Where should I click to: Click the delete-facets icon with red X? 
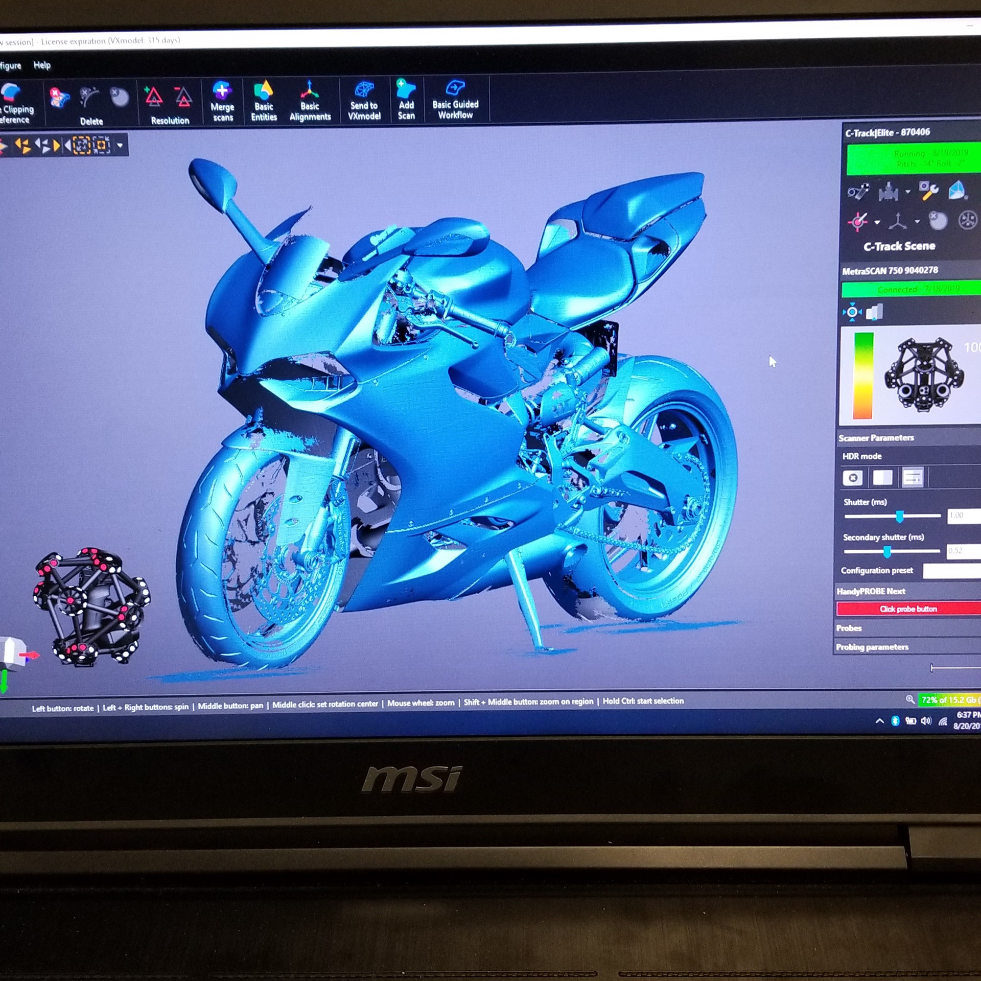[59, 97]
